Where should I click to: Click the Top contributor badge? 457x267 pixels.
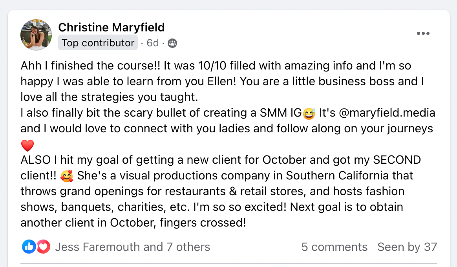pyautogui.click(x=98, y=43)
